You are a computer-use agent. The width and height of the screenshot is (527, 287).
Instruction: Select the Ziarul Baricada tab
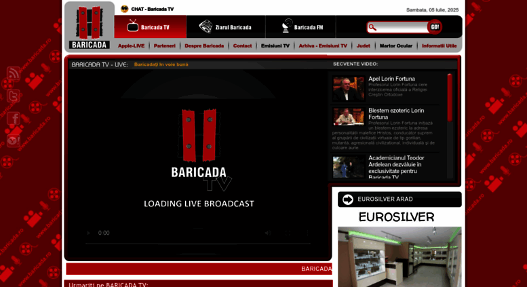(x=226, y=26)
